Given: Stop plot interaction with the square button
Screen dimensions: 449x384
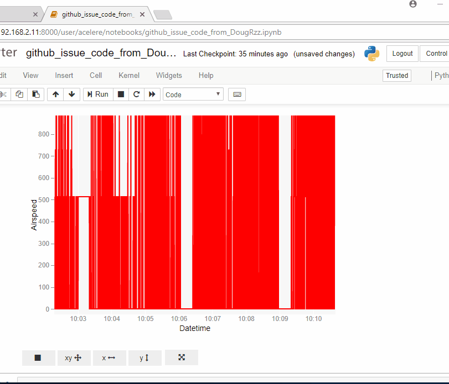Looking at the screenshot, I should tap(38, 357).
